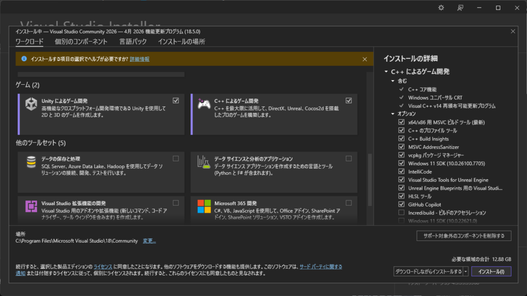The height and width of the screenshot is (296, 527).
Task: Enable the Incredibuild option checkbox
Action: (401, 213)
